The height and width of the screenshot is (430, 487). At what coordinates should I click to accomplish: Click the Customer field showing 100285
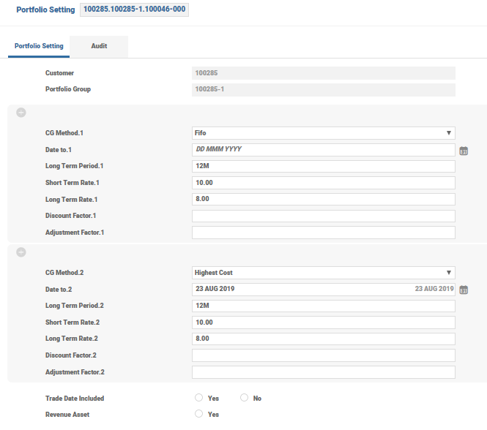[323, 73]
